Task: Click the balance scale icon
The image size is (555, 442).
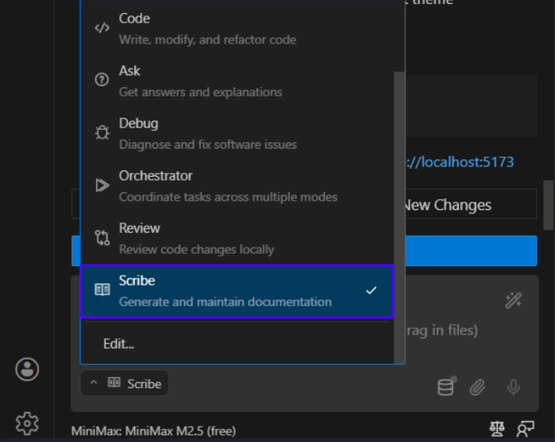Action: pos(497,428)
